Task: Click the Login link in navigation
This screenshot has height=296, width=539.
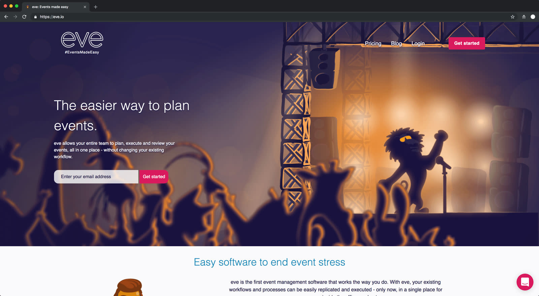Action: coord(418,43)
